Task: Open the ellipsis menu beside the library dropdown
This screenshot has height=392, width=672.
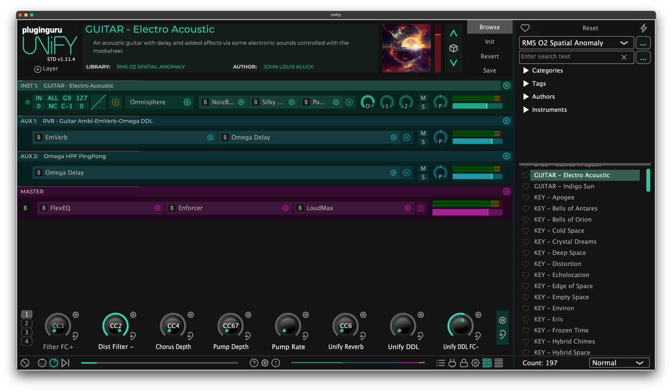Action: tap(643, 43)
